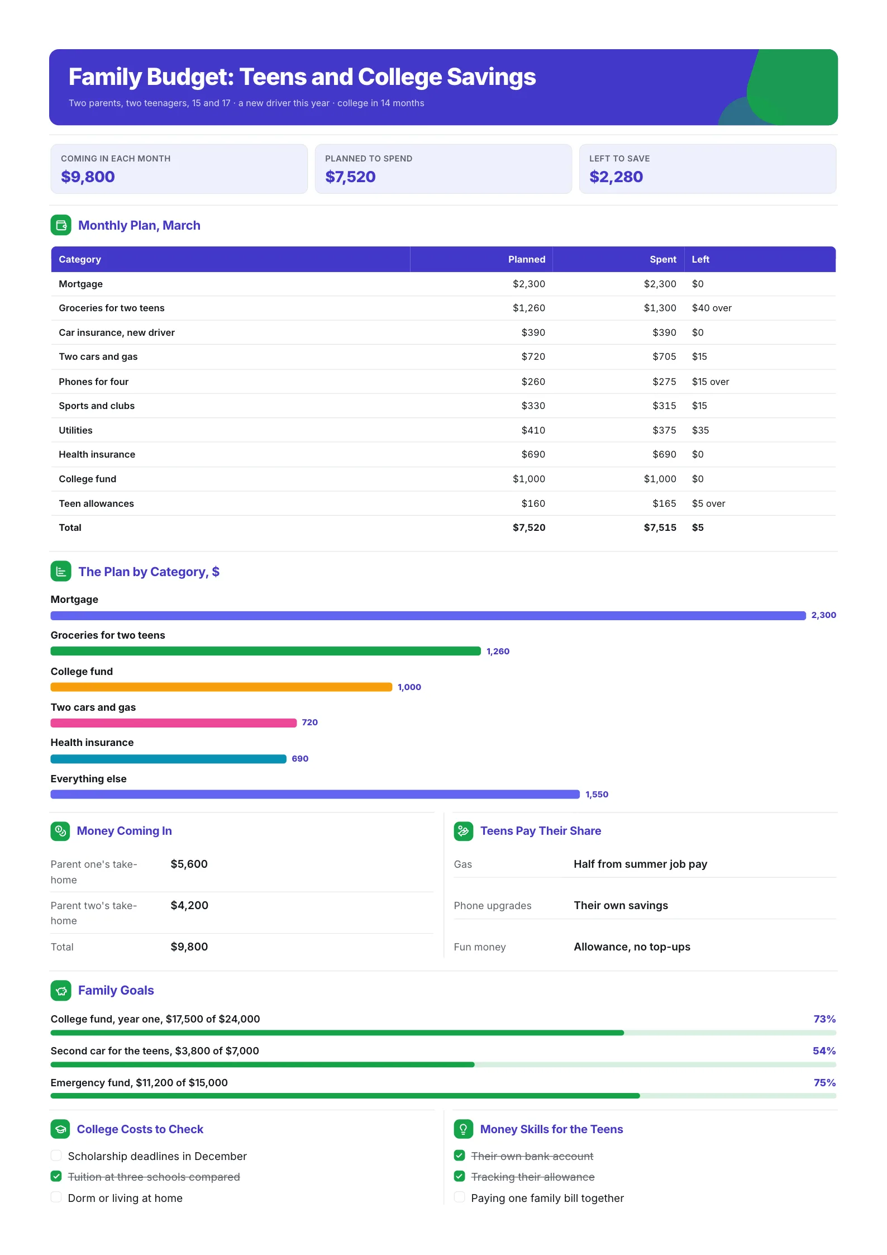Click the Everything else chart bar
This screenshot has height=1255, width=887.
[315, 794]
